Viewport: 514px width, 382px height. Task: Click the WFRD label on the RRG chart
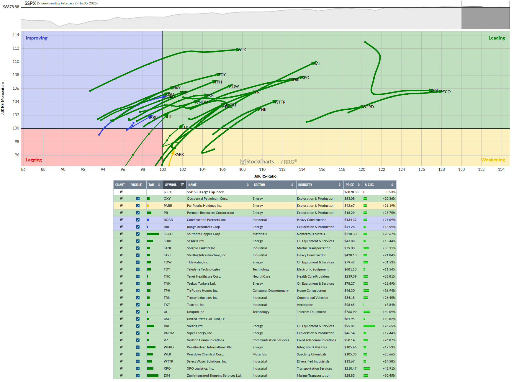368,107
